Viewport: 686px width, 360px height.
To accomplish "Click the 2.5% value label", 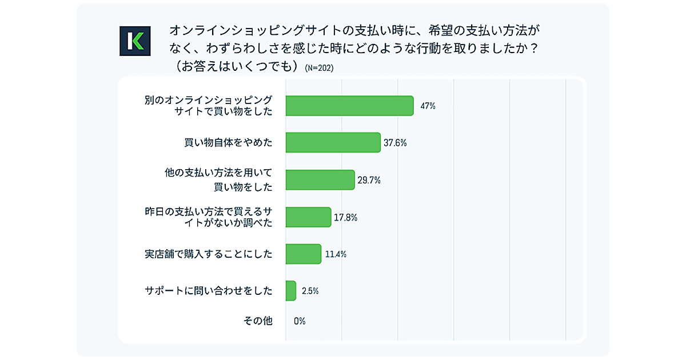I will 310,291.
